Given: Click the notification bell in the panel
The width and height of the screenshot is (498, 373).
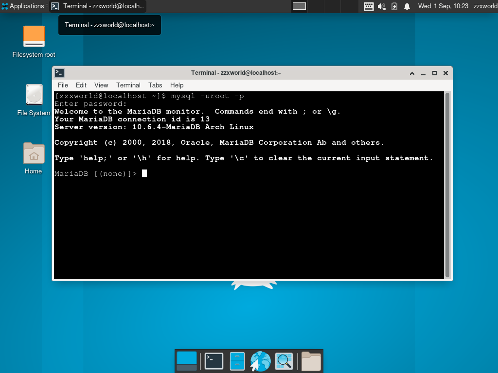Looking at the screenshot, I should click(x=407, y=6).
